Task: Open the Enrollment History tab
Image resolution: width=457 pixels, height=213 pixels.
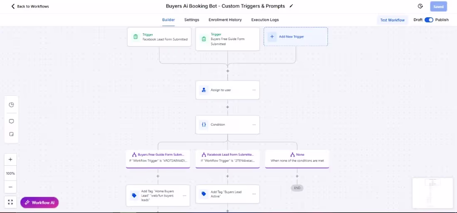Action: point(225,20)
